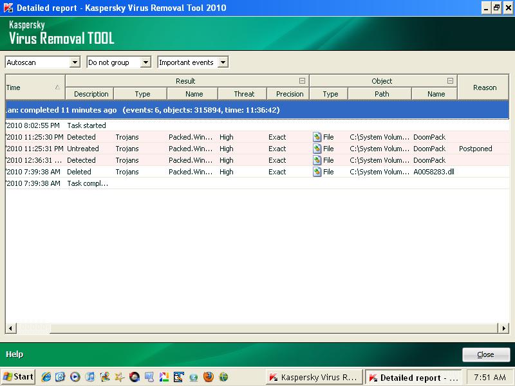Click the file icon in the Deleted row
The width and height of the screenshot is (515, 386).
(x=317, y=172)
